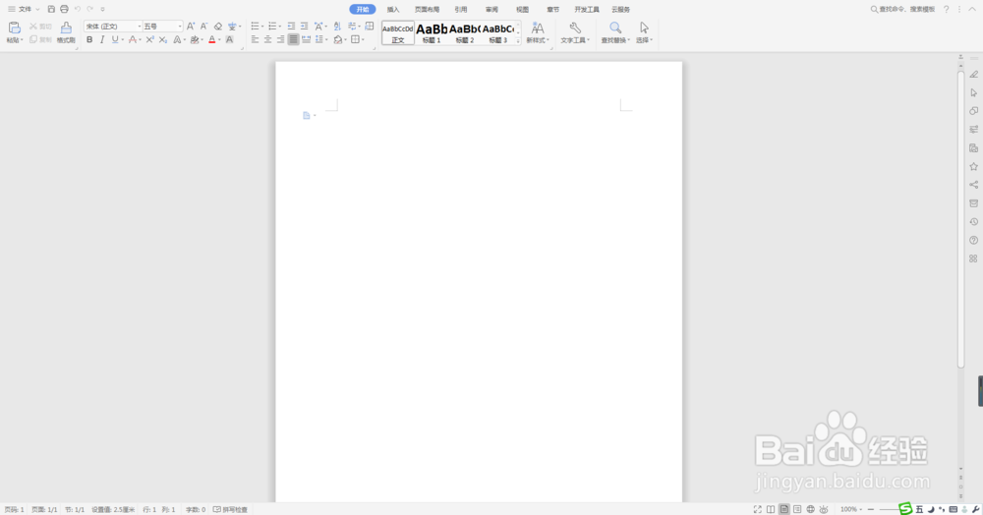Screen dimensions: 983x515
Task: Open the bullet list dropdown arrow
Action: (262, 27)
